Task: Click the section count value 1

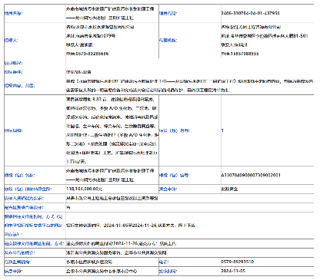Action: click(222, 130)
